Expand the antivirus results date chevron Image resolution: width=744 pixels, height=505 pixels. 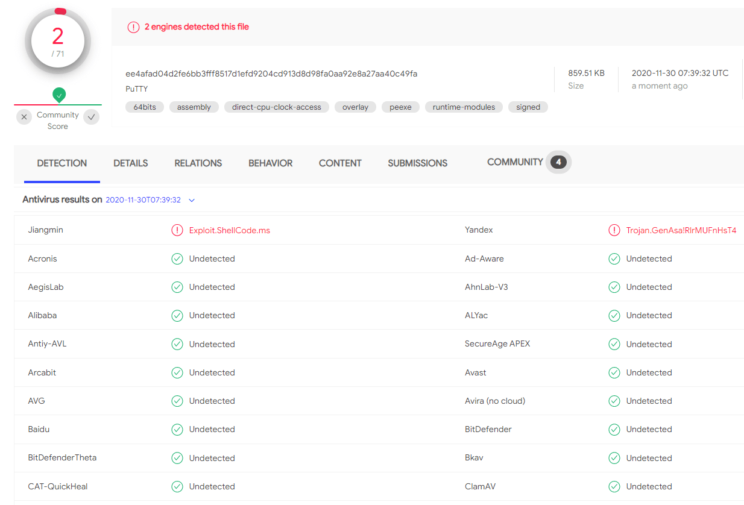tap(192, 200)
